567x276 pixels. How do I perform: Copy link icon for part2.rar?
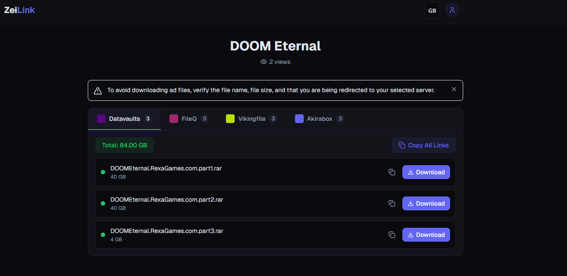click(x=392, y=203)
